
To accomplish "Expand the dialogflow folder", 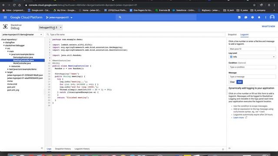I will (x=4, y=42).
